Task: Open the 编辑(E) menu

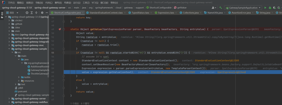Action: click(20, 3)
